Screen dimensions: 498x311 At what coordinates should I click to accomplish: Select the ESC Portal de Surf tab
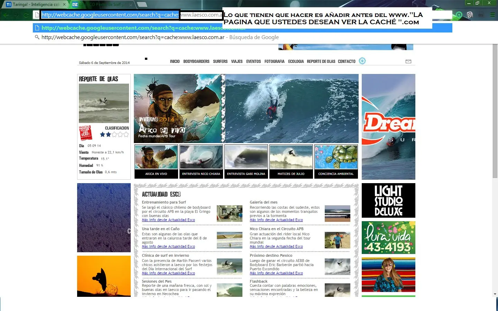tap(102, 4)
